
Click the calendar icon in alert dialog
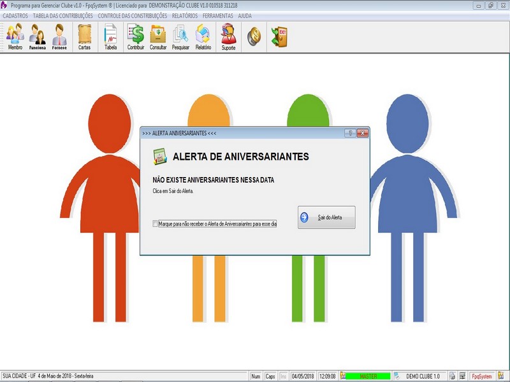coord(160,156)
